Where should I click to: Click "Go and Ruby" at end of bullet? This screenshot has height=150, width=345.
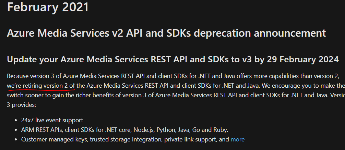(x=213, y=130)
